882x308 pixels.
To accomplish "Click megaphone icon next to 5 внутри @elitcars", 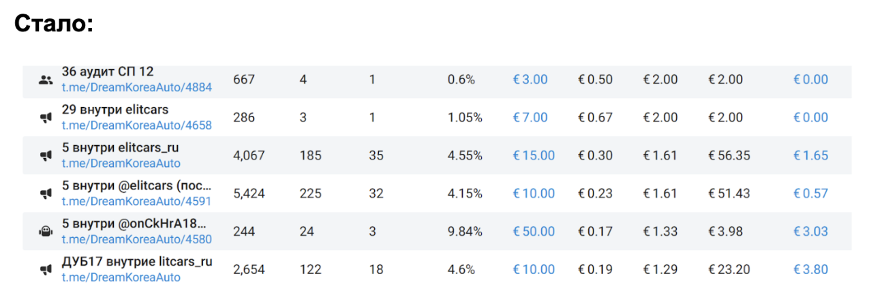I will point(46,194).
